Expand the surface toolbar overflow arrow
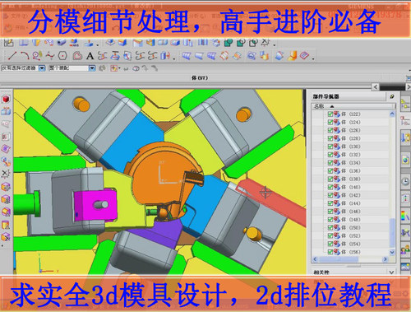Screen dimensions: 411x312 (313, 58)
